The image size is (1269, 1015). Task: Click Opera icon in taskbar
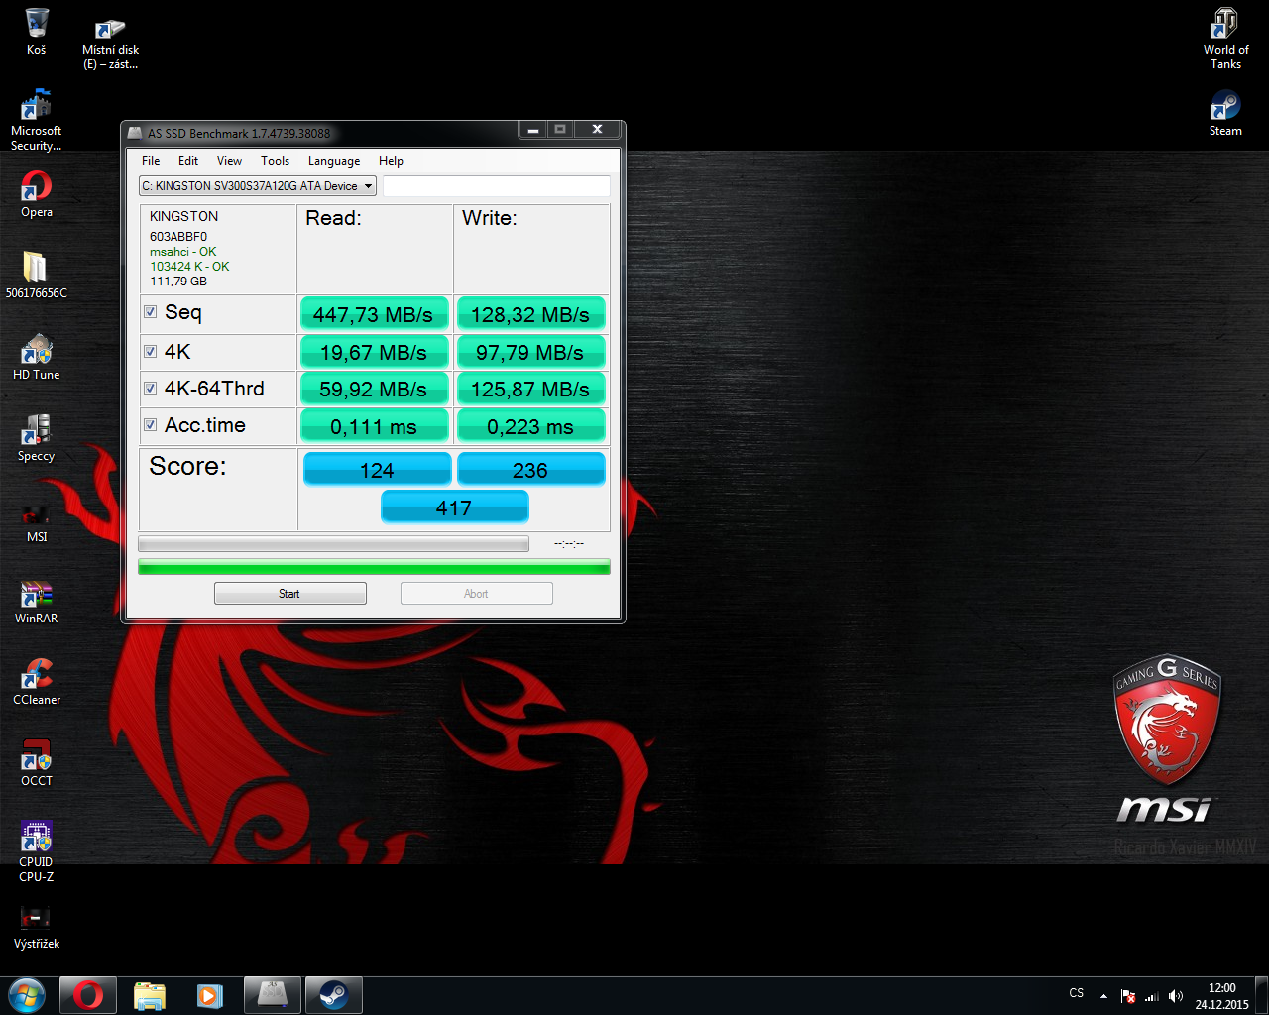(x=88, y=994)
